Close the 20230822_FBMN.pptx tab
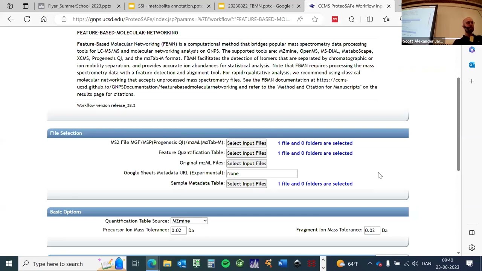This screenshot has width=482, height=271. 299,6
